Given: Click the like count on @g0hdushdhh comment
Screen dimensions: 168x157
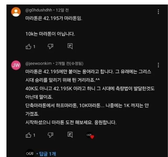Looking at the screenshot, I should pos(34,47).
